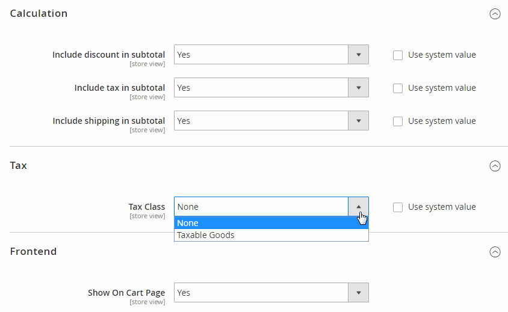Screen dimensions: 508x312
Task: Close Tax Class list via up arrow
Action: coord(358,207)
